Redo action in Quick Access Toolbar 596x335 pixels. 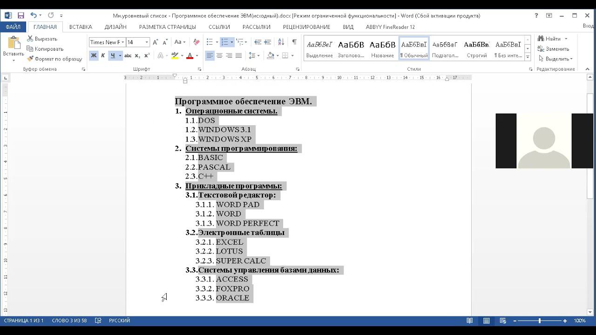tap(51, 15)
